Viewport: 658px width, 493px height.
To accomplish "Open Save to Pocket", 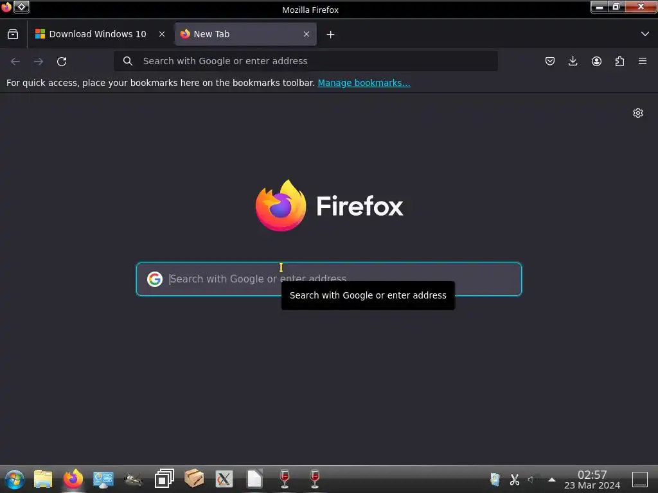I will pyautogui.click(x=550, y=61).
